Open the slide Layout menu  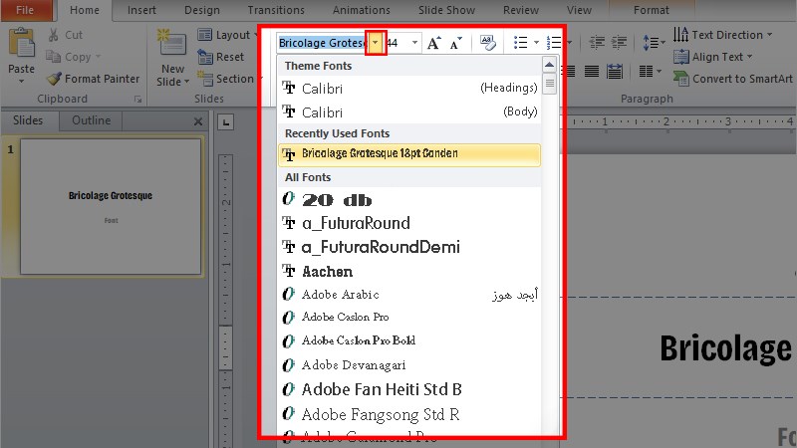[x=228, y=35]
